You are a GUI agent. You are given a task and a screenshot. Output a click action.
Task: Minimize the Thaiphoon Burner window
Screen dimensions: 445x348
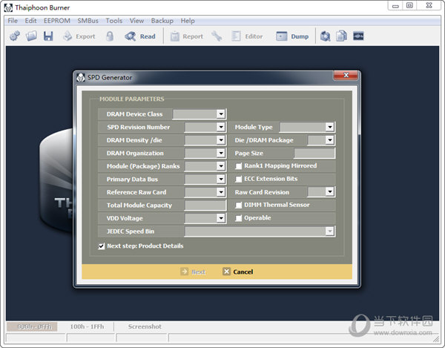pyautogui.click(x=395, y=6)
